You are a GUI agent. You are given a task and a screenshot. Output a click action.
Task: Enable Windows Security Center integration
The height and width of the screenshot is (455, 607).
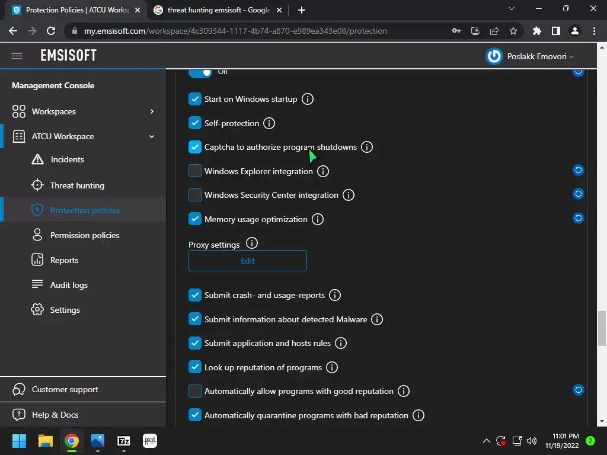pyautogui.click(x=195, y=195)
